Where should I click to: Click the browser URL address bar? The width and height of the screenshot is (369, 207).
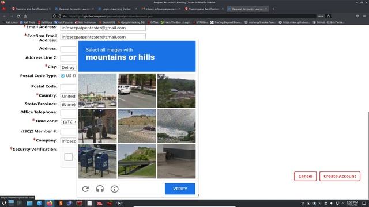click(191, 16)
